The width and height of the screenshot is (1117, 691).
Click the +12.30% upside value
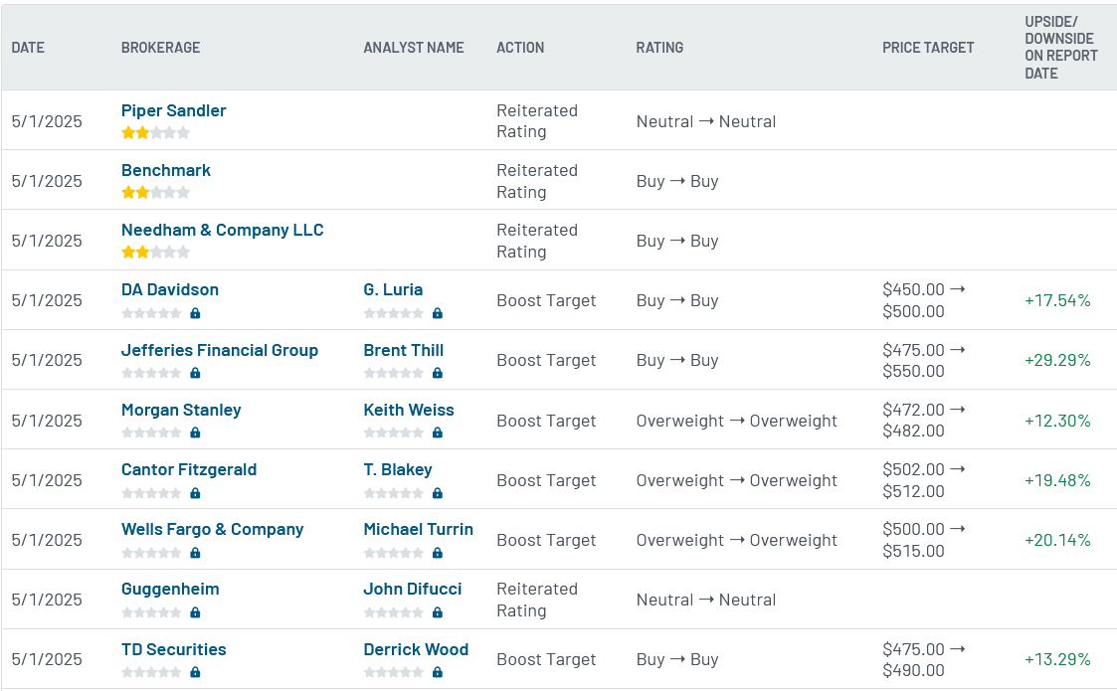click(x=1057, y=421)
